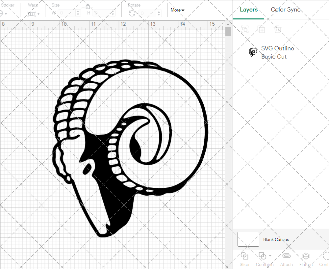Switch to the Layers tab
The image size is (329, 269).
point(249,10)
